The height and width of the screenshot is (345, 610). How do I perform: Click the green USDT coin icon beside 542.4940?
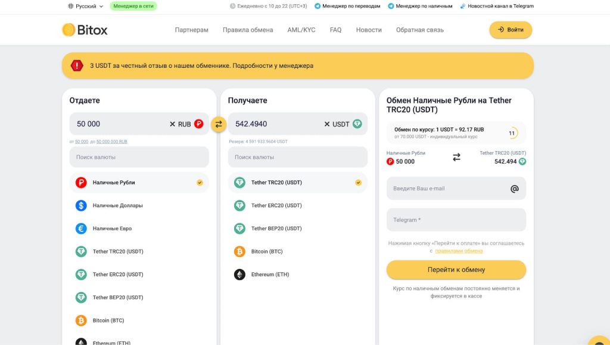[x=357, y=124]
